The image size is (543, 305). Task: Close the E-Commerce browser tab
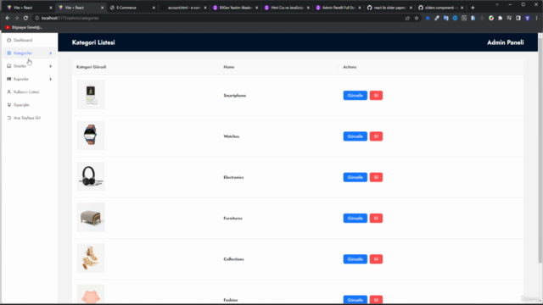(154, 8)
